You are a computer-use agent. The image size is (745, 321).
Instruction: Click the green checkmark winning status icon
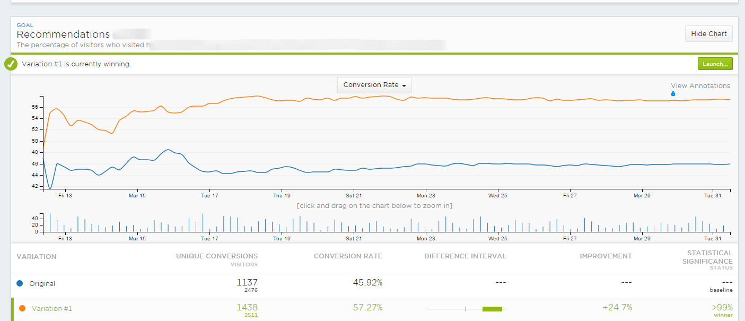11,64
